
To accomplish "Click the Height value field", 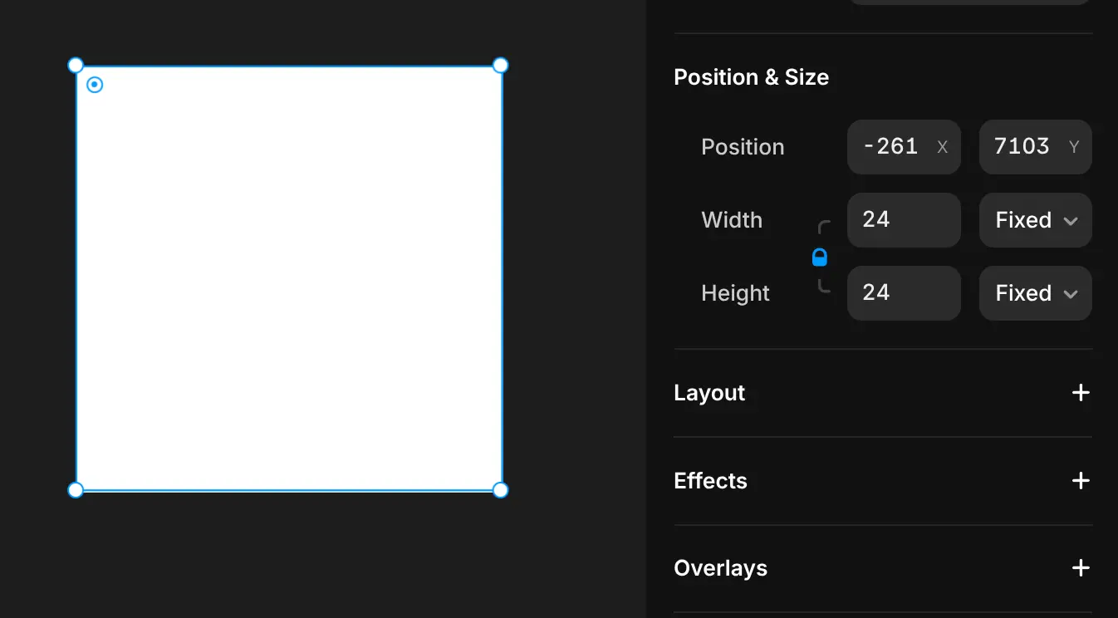I will (904, 293).
